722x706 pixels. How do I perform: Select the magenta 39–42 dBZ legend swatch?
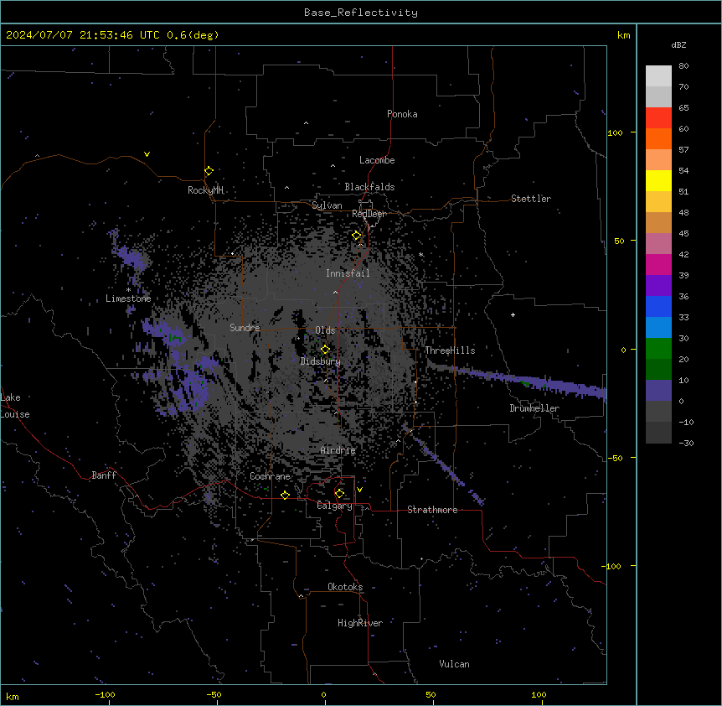[x=658, y=264]
